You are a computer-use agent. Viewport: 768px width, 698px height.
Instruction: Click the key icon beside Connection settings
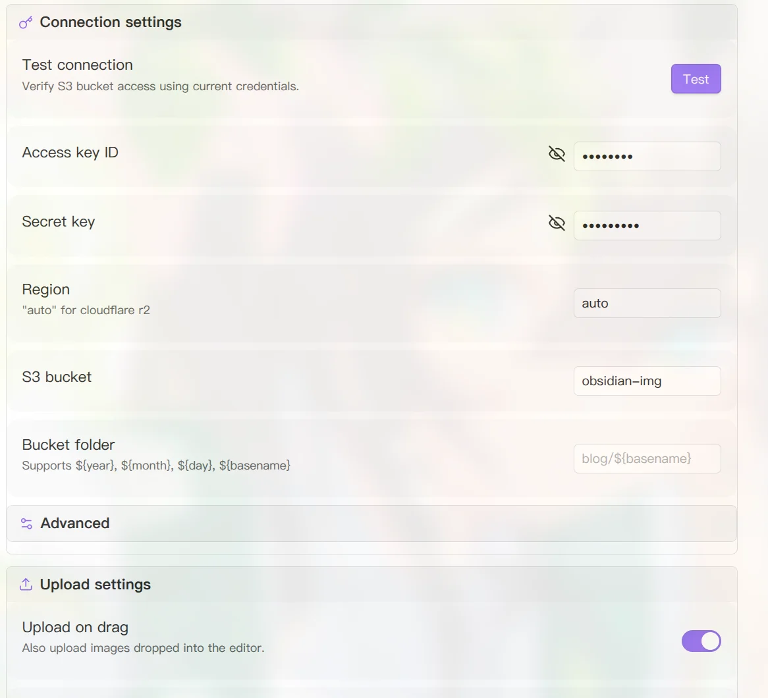pos(26,22)
